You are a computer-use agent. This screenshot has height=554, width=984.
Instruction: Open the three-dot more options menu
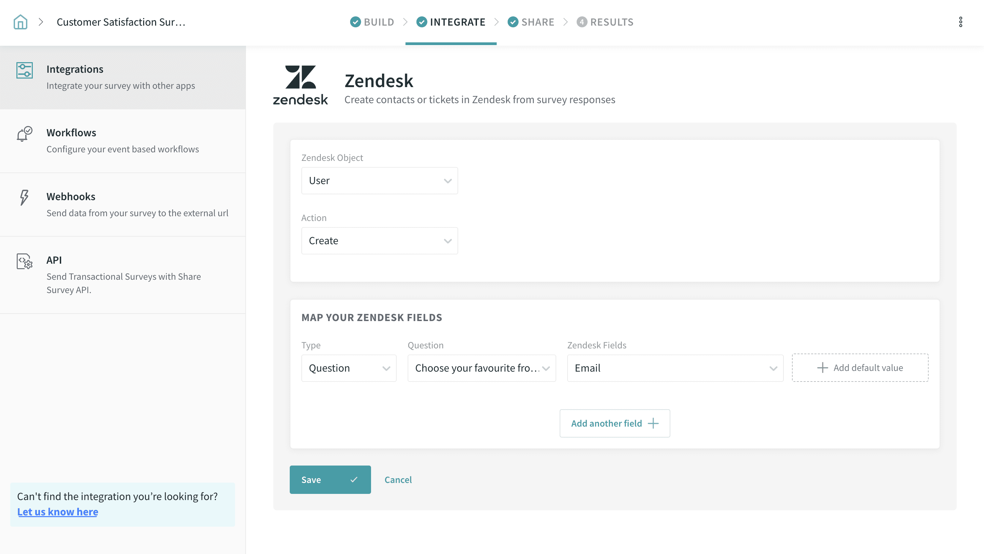(x=960, y=22)
